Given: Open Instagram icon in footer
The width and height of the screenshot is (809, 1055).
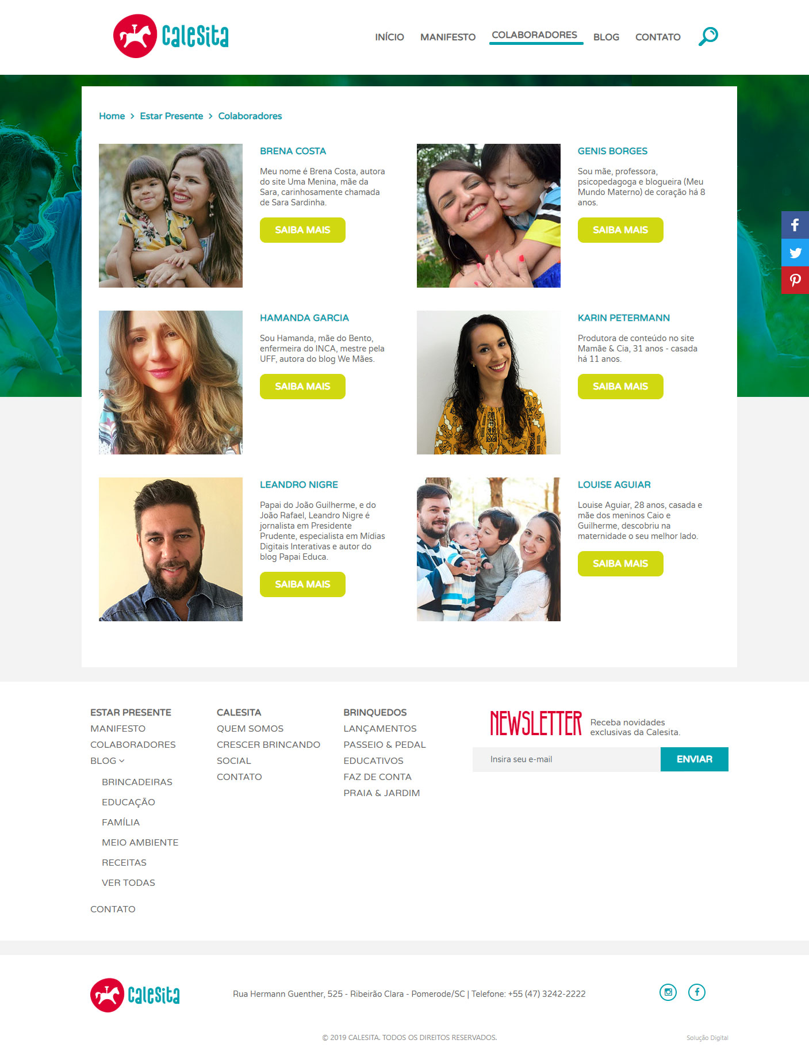Looking at the screenshot, I should (668, 992).
